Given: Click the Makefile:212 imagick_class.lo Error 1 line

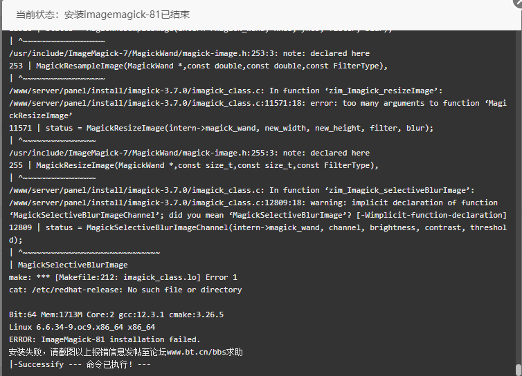Looking at the screenshot, I should (123, 277).
